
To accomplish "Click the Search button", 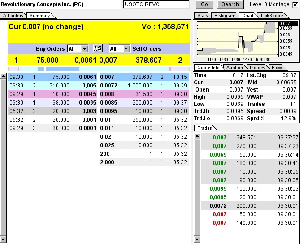I will click(x=230, y=4).
